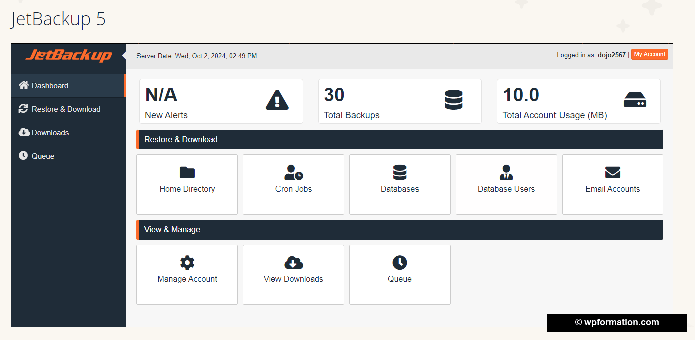The width and height of the screenshot is (695, 340).
Task: Select the Databases label
Action: tap(400, 189)
